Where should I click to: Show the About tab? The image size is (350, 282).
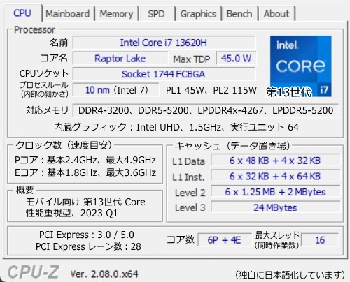tap(276, 14)
